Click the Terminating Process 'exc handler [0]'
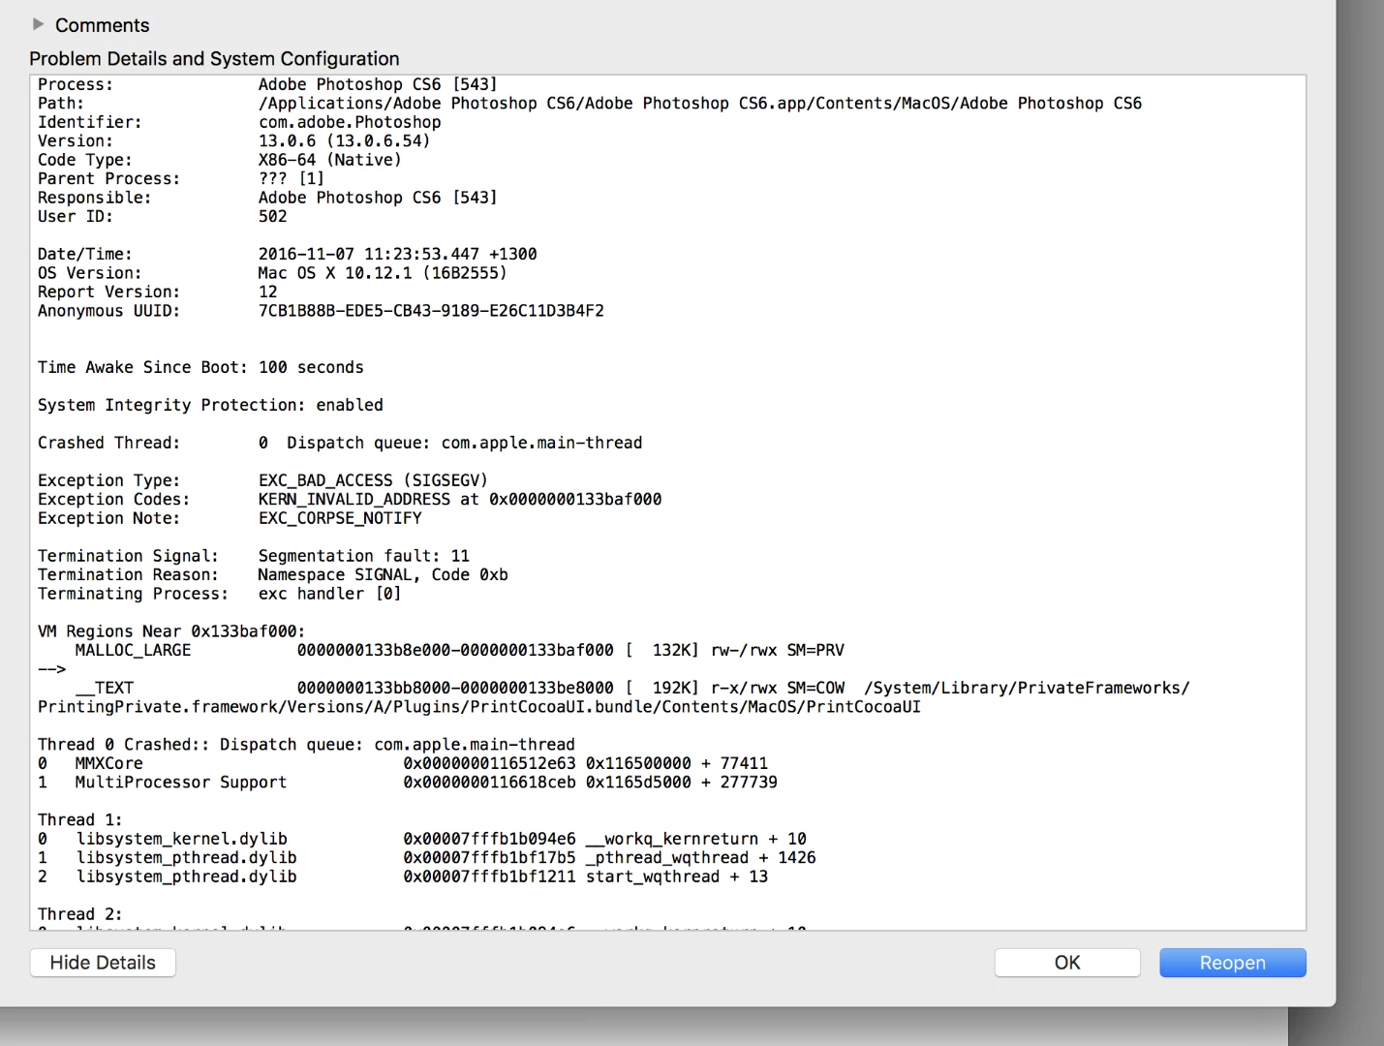1384x1046 pixels. [330, 595]
